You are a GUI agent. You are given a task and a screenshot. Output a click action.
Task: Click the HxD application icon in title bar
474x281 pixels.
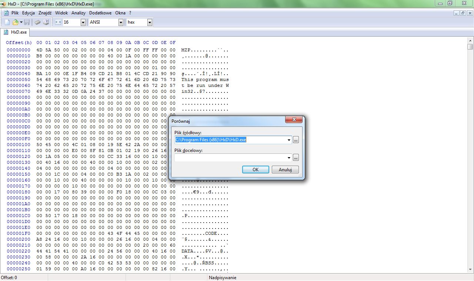coord(4,3)
